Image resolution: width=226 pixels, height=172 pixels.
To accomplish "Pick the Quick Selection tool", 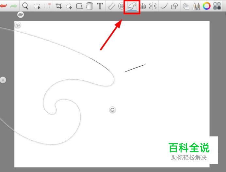I will click(x=48, y=6).
